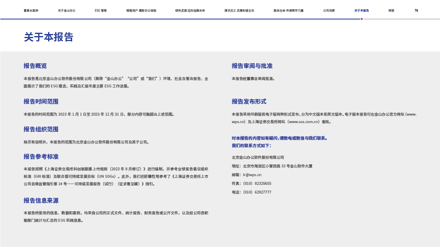Click the 报告时间范围 heading
This screenshot has width=440, height=247.
(x=41, y=102)
